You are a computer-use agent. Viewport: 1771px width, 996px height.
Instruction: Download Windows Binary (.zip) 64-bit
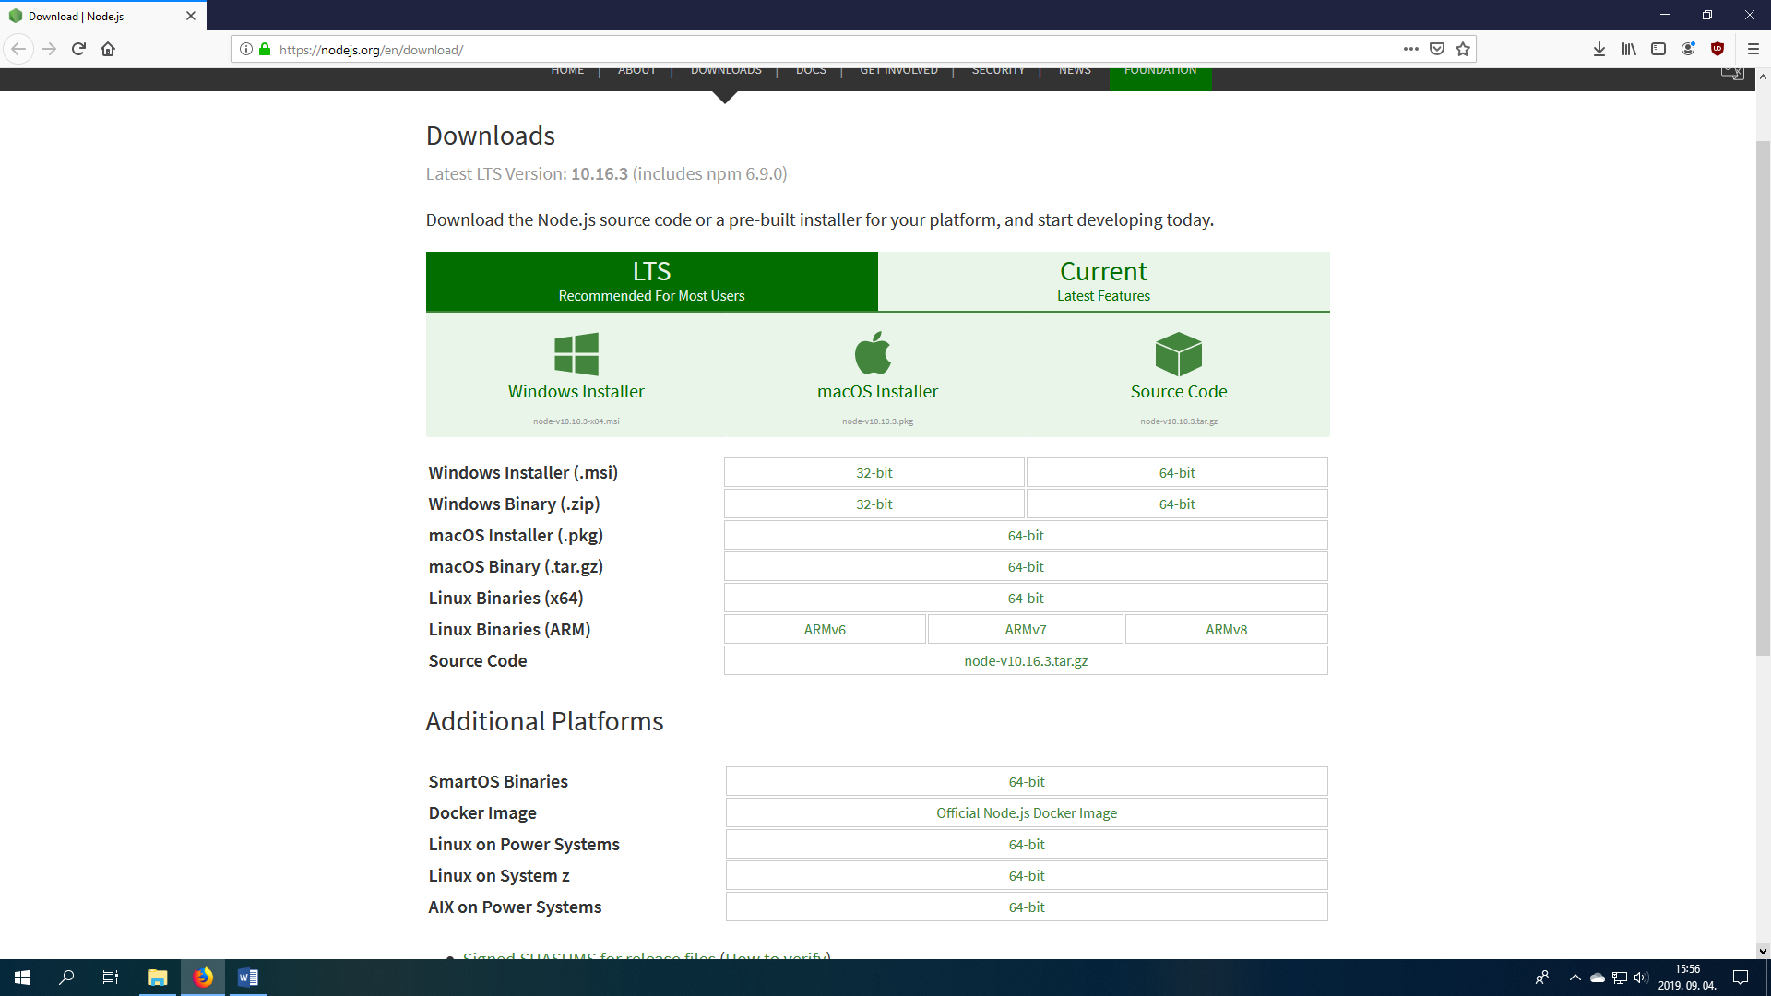pos(1177,504)
